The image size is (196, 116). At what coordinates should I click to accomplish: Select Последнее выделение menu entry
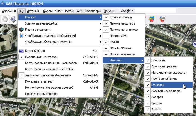click(x=41, y=94)
